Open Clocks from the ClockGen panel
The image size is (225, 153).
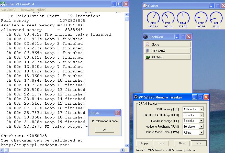coord(167,44)
